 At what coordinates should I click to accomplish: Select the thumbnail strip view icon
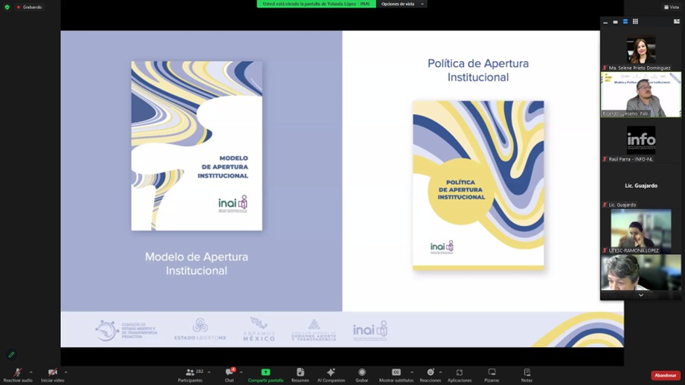625,22
